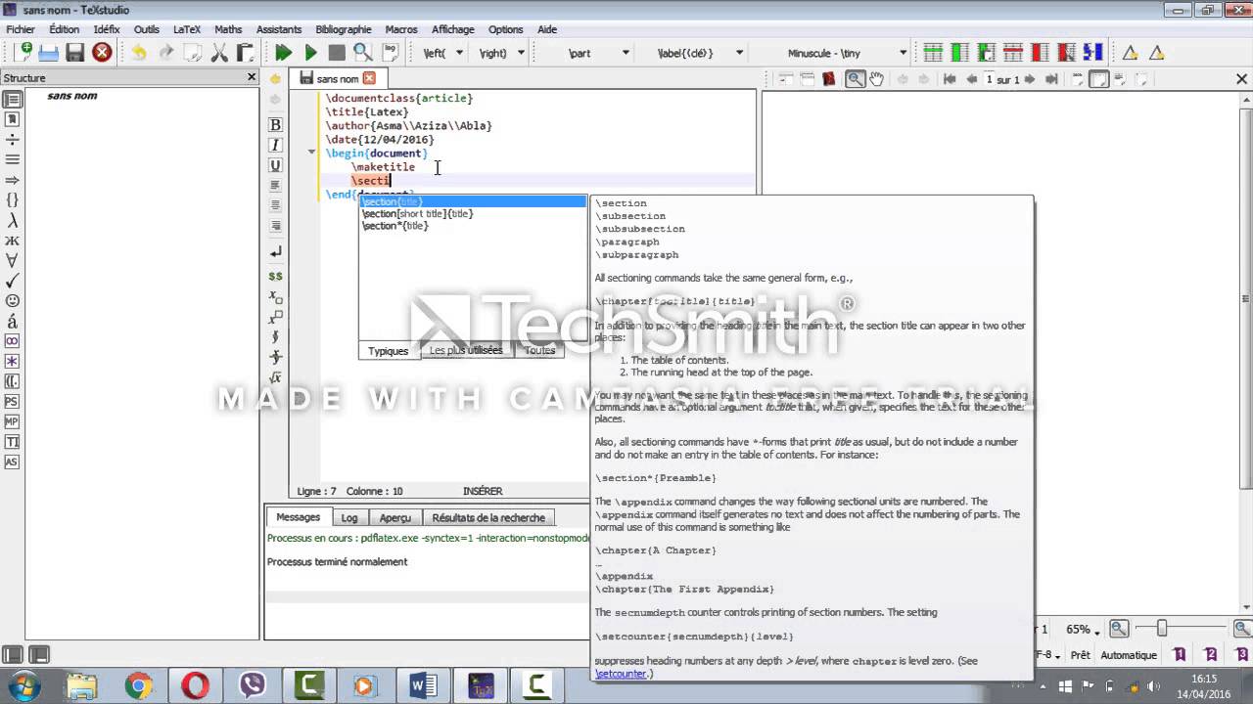1253x704 pixels.
Task: Click the first warning triangle toolbar icon
Action: coord(1130,53)
